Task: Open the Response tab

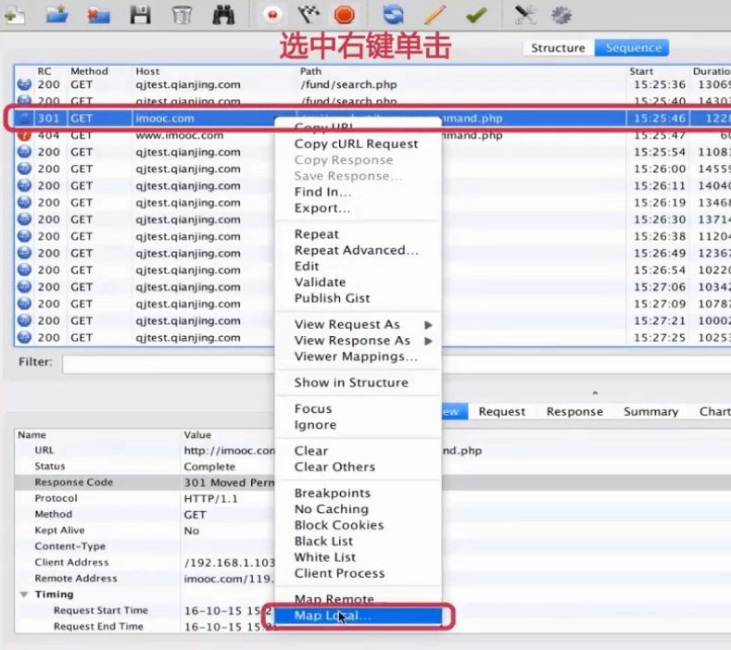Action: pyautogui.click(x=574, y=412)
